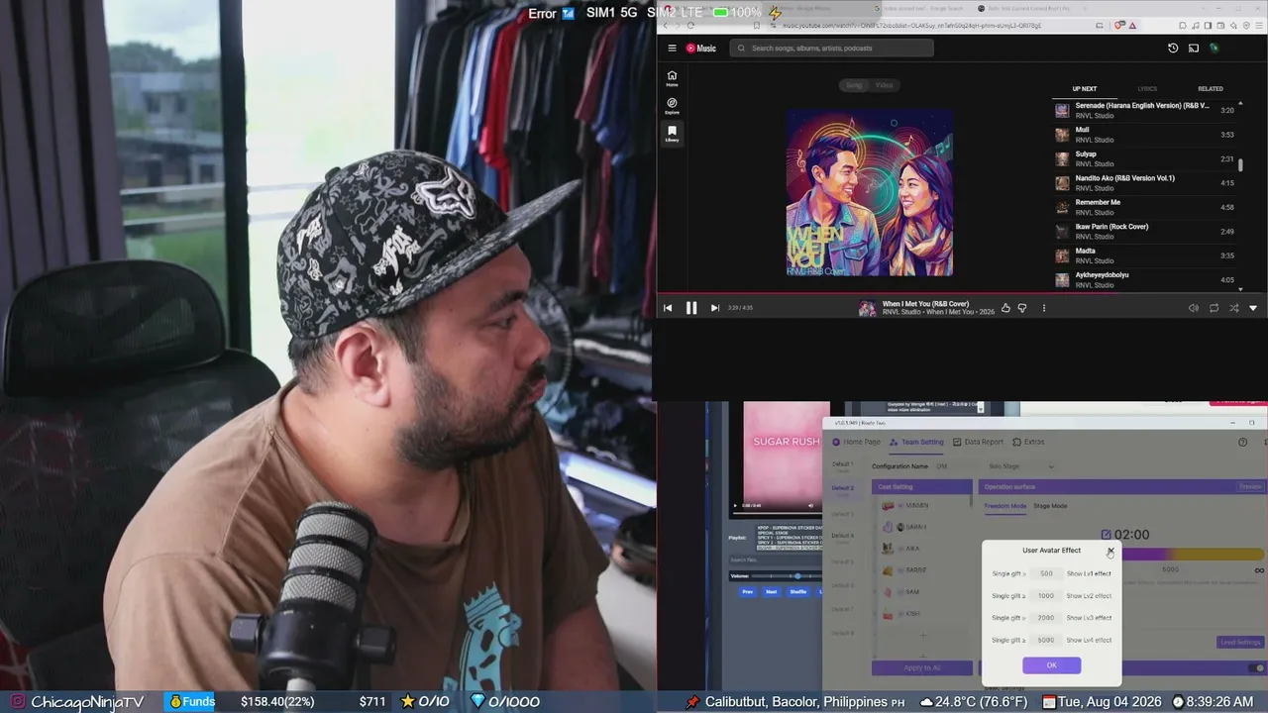The height and width of the screenshot is (713, 1268).
Task: Click the Level Settings button
Action: coord(1240,642)
